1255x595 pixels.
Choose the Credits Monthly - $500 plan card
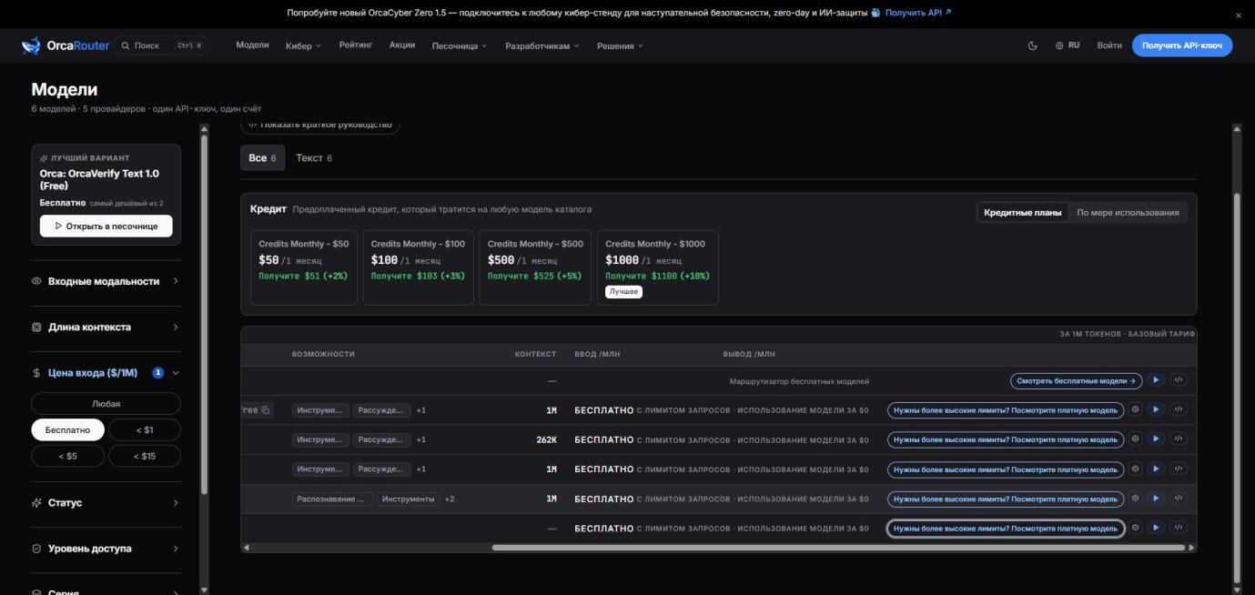(535, 267)
